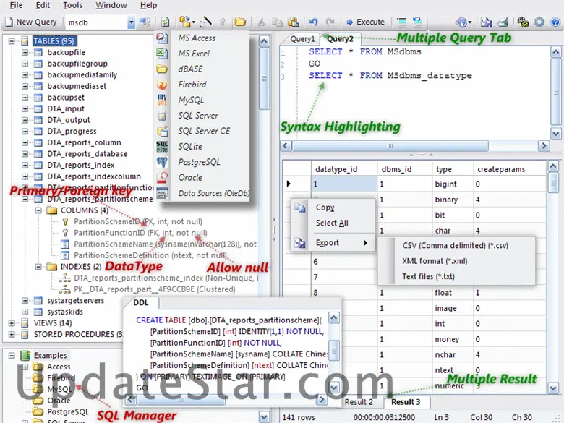
Task: Collapse the TABLES (95) node
Action: point(12,41)
